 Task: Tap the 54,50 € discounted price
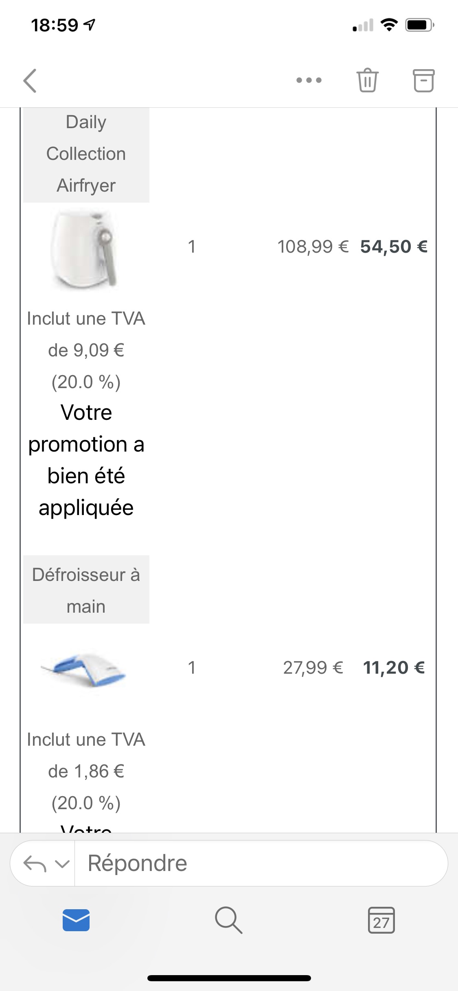394,247
